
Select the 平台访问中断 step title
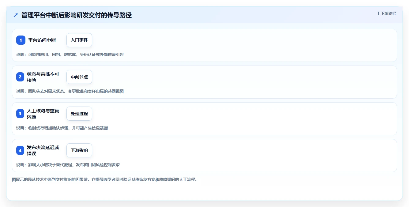42,40
